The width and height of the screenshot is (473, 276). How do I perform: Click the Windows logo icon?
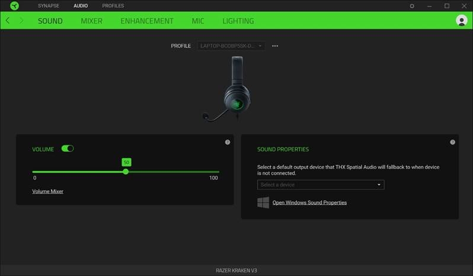[x=263, y=203]
